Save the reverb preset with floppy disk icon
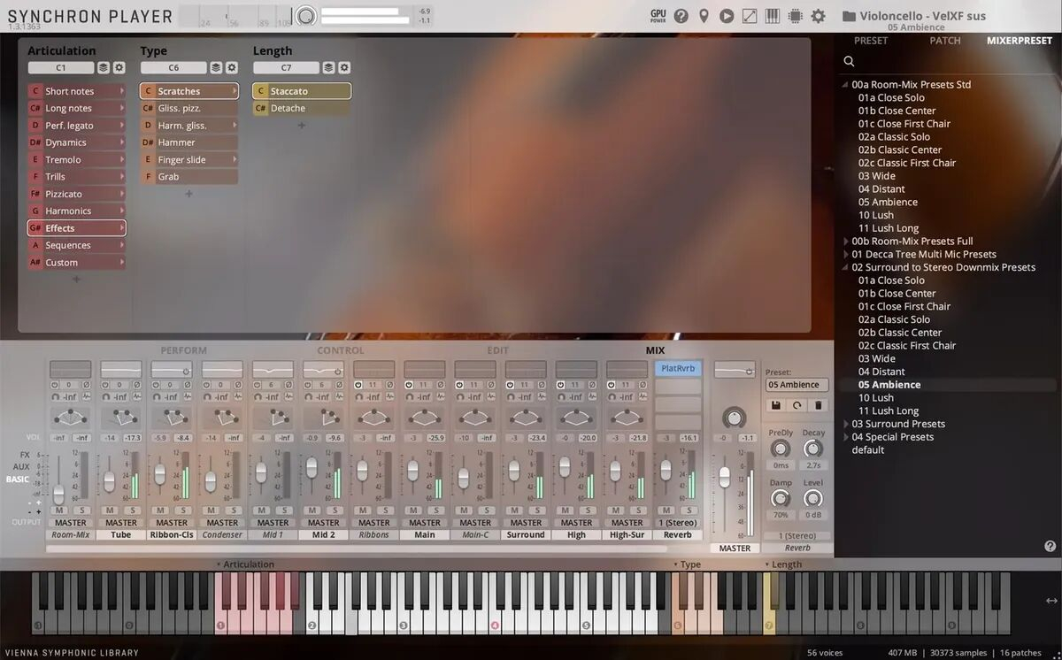The height and width of the screenshot is (660, 1062). click(x=776, y=405)
